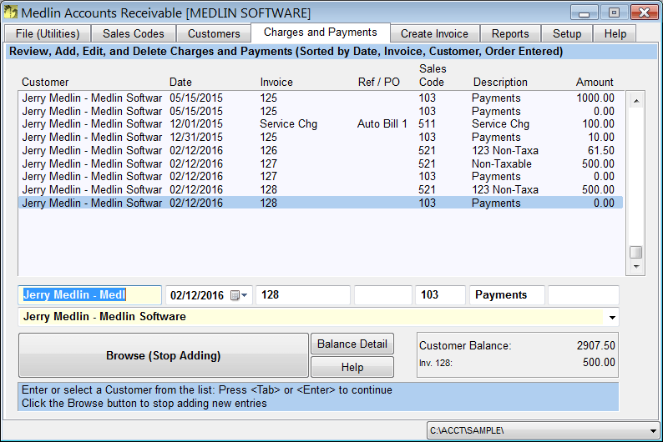Select the 05/15/2015 invoice 125 row with 0.00

coord(321,111)
